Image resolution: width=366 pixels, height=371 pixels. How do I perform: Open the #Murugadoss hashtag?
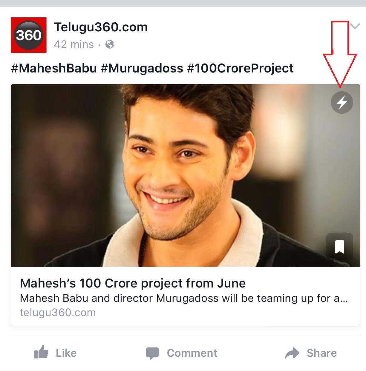[x=142, y=68]
